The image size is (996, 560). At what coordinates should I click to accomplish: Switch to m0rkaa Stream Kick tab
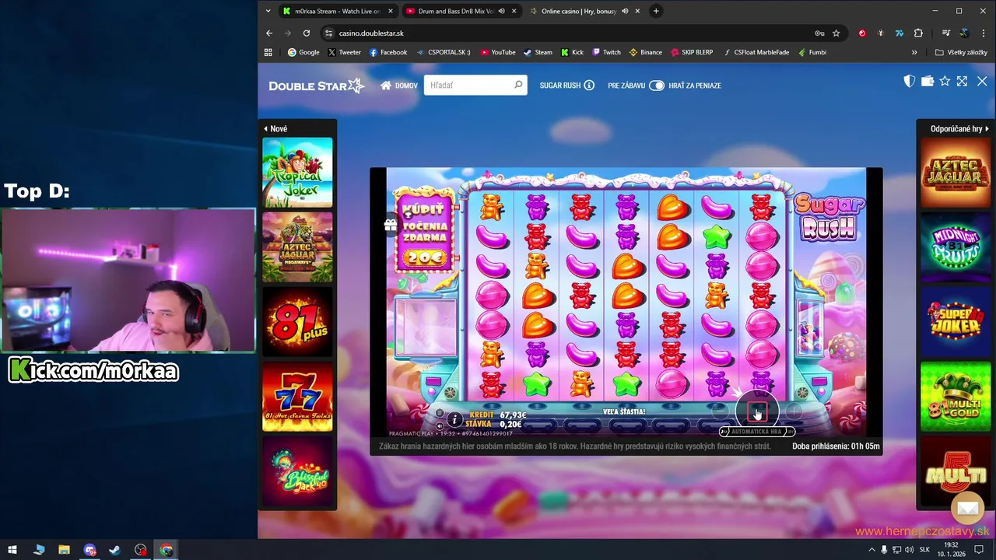[338, 11]
